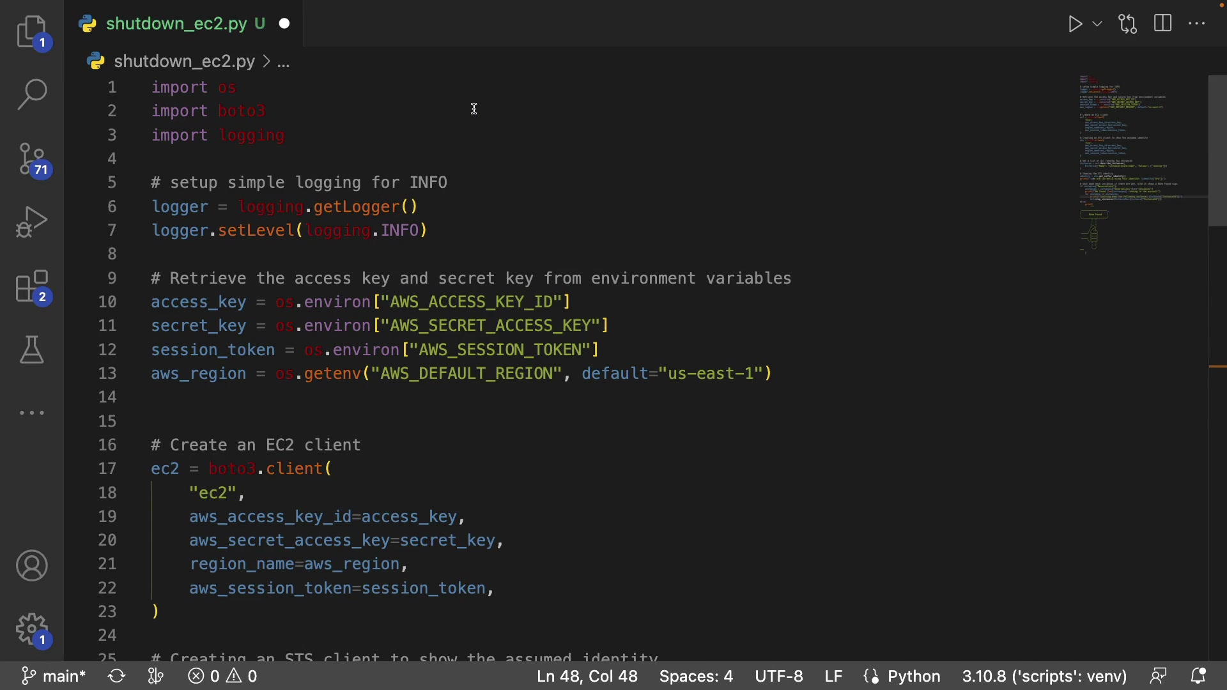Open editor More Actions ellipsis menu
This screenshot has height=690, width=1227.
[1197, 24]
